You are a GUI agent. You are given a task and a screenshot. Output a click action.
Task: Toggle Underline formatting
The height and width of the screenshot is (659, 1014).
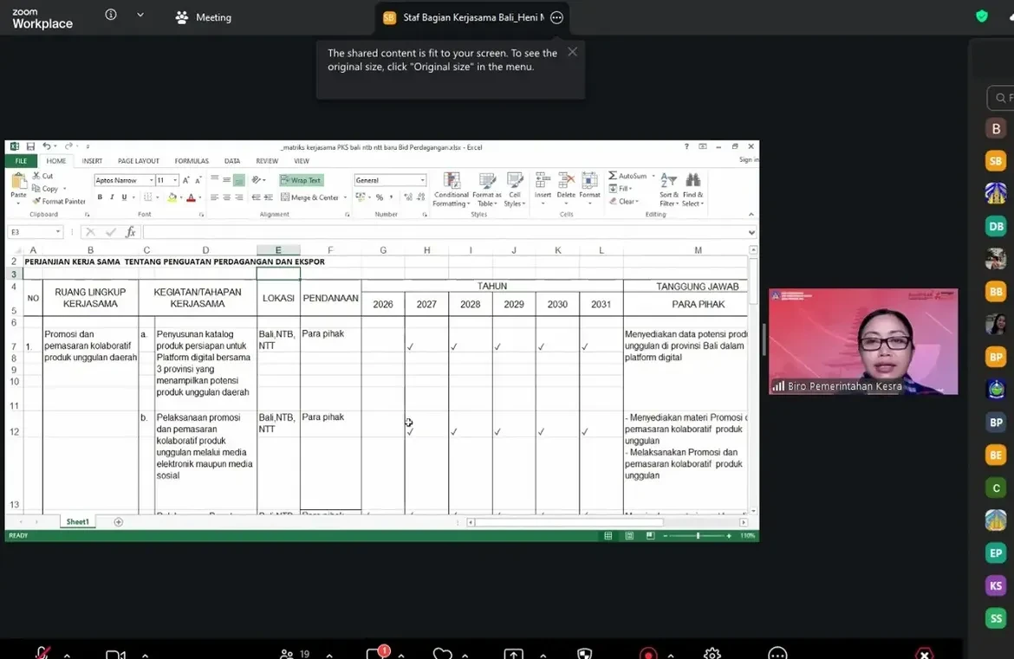(x=124, y=197)
